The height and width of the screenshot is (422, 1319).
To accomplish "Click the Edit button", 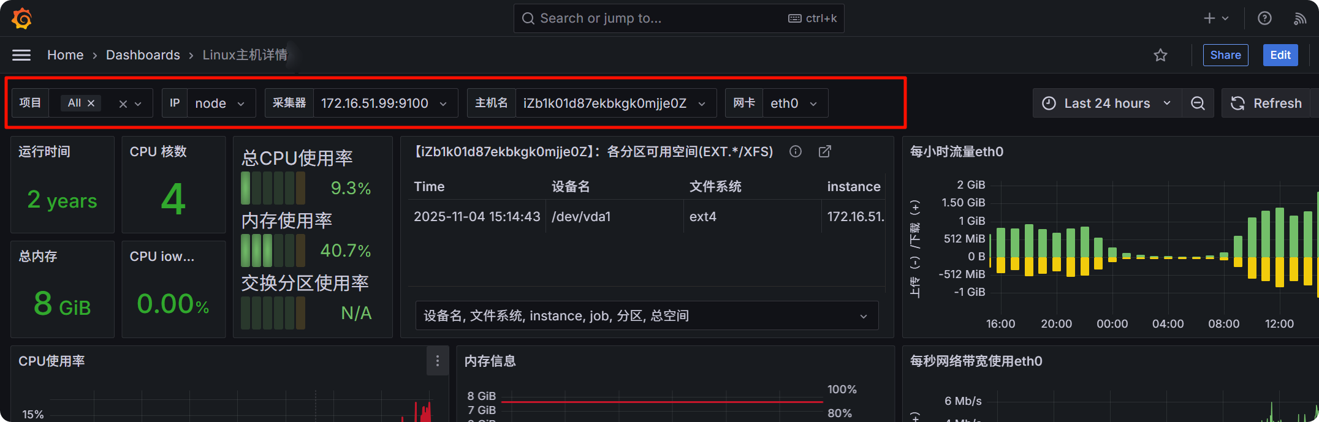I will pyautogui.click(x=1280, y=55).
